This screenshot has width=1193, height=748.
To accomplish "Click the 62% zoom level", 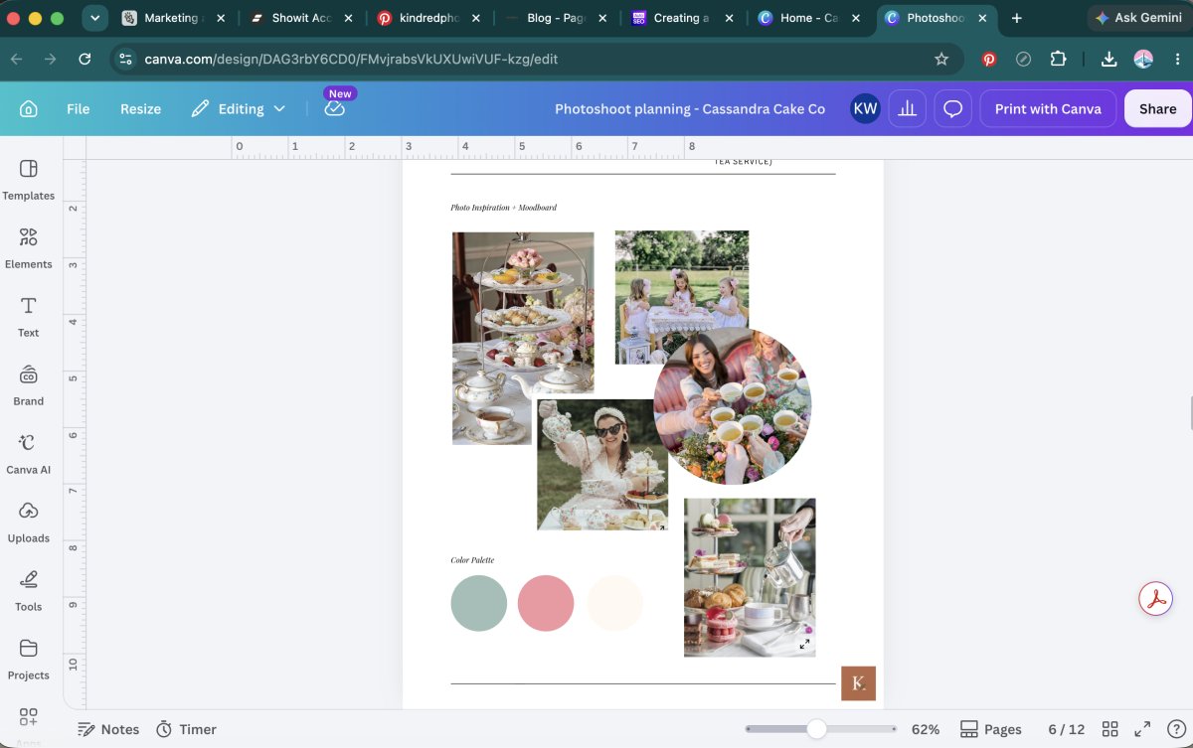I will point(926,729).
